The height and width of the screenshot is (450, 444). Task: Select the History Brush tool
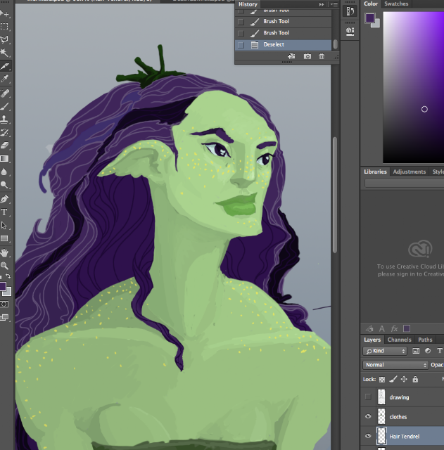tap(4, 132)
